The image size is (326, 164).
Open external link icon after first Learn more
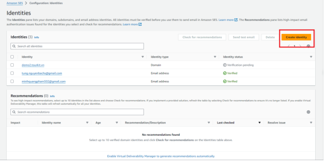tap(236, 20)
